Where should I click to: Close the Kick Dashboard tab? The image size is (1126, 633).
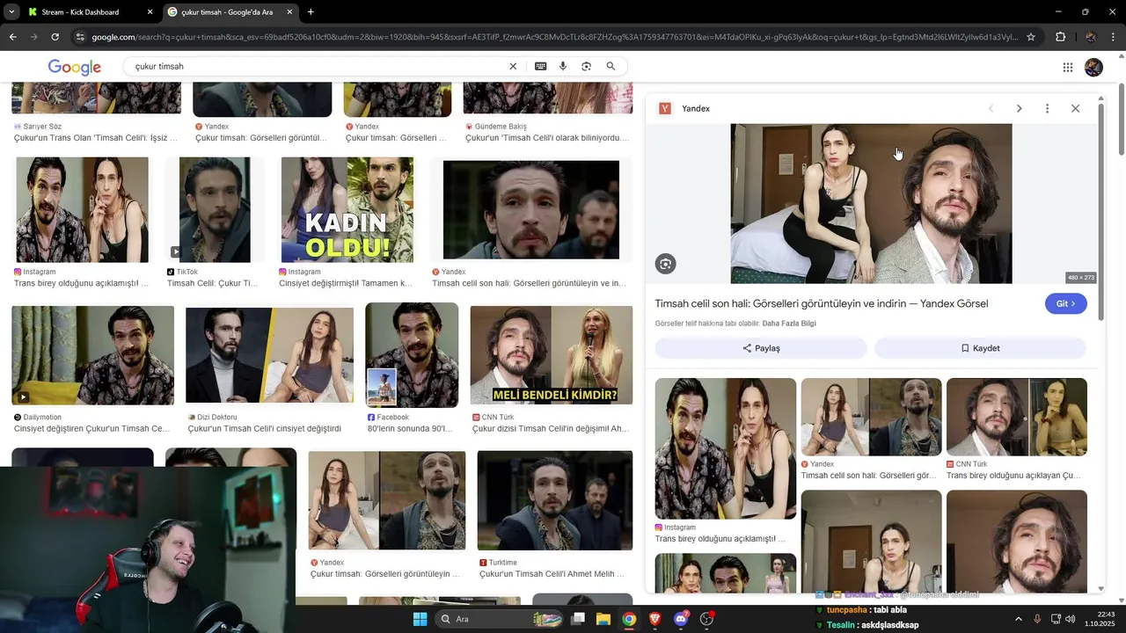(150, 12)
